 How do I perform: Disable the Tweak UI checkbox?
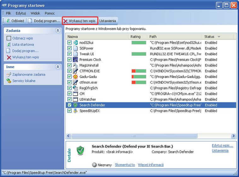[69, 54]
